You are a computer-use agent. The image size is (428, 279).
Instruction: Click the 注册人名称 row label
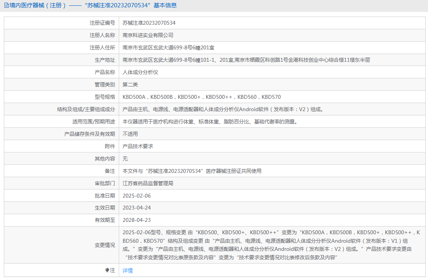(102, 35)
